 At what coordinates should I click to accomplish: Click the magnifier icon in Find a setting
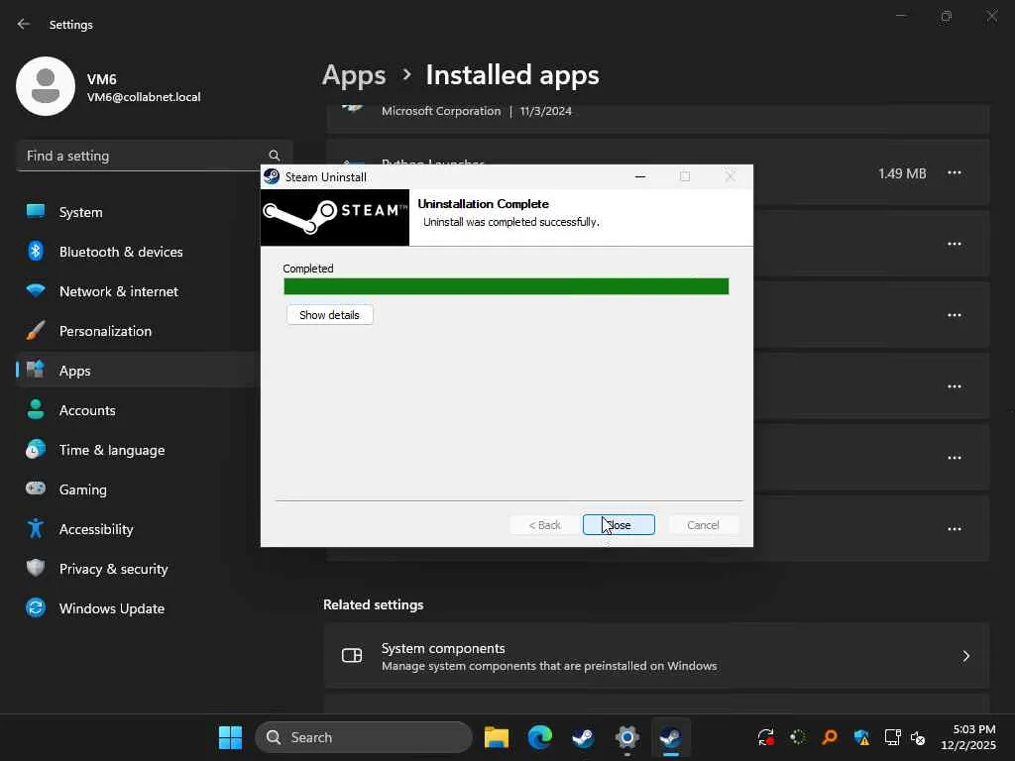pyautogui.click(x=275, y=156)
